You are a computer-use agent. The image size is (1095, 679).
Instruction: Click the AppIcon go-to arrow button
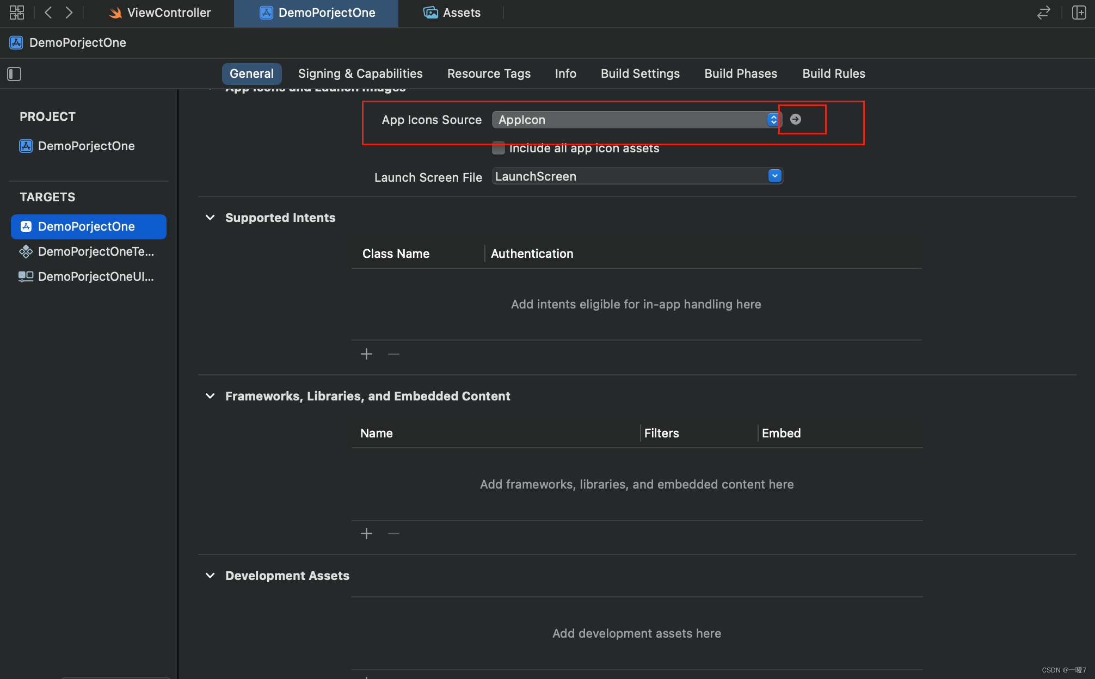(x=796, y=119)
